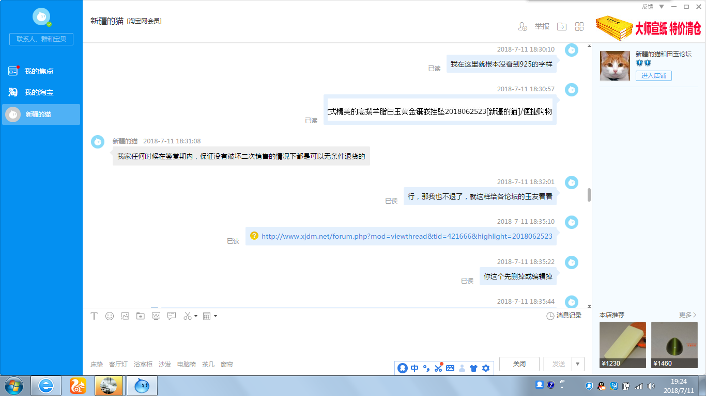This screenshot has height=396, width=706.
Task: Toggle the input method soft keyboard
Action: (450, 368)
